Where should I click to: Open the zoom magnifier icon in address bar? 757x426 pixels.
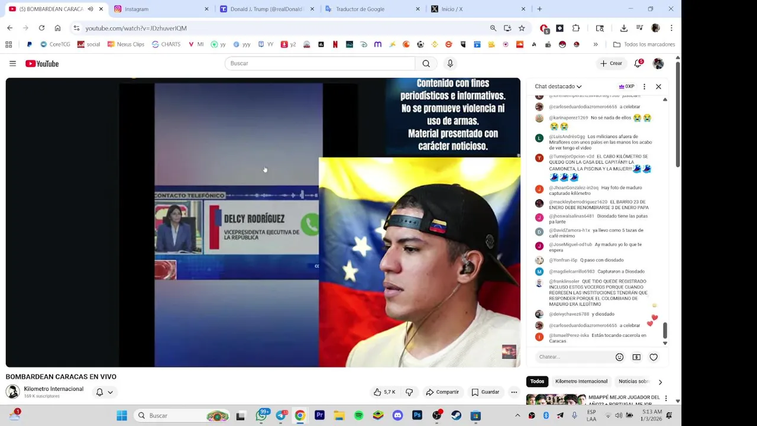click(x=493, y=28)
